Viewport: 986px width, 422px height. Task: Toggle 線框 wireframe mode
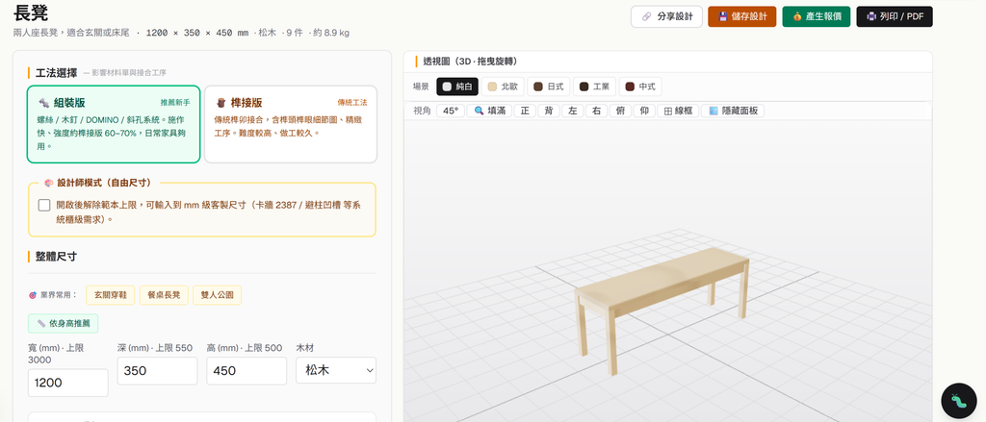678,111
